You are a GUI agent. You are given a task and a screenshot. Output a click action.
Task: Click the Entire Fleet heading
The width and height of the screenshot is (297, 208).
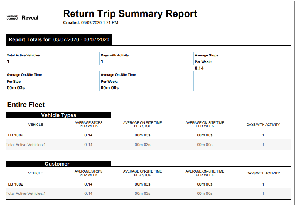pyautogui.click(x=26, y=105)
